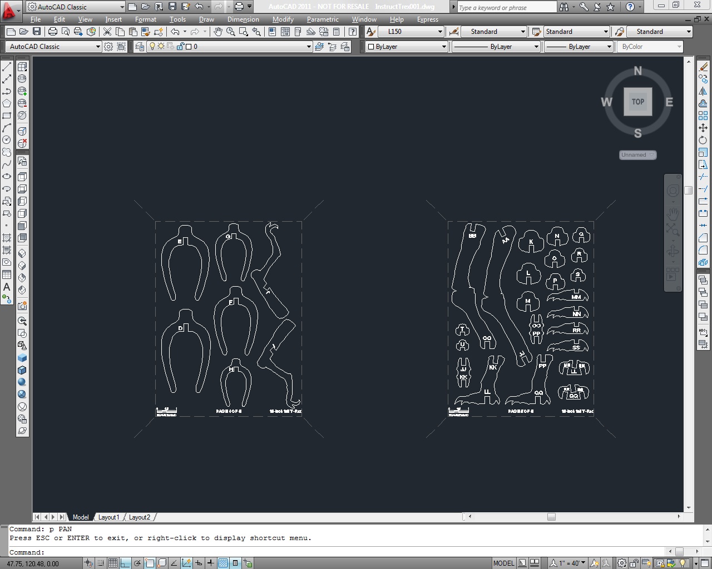Open the Format menu

[146, 19]
